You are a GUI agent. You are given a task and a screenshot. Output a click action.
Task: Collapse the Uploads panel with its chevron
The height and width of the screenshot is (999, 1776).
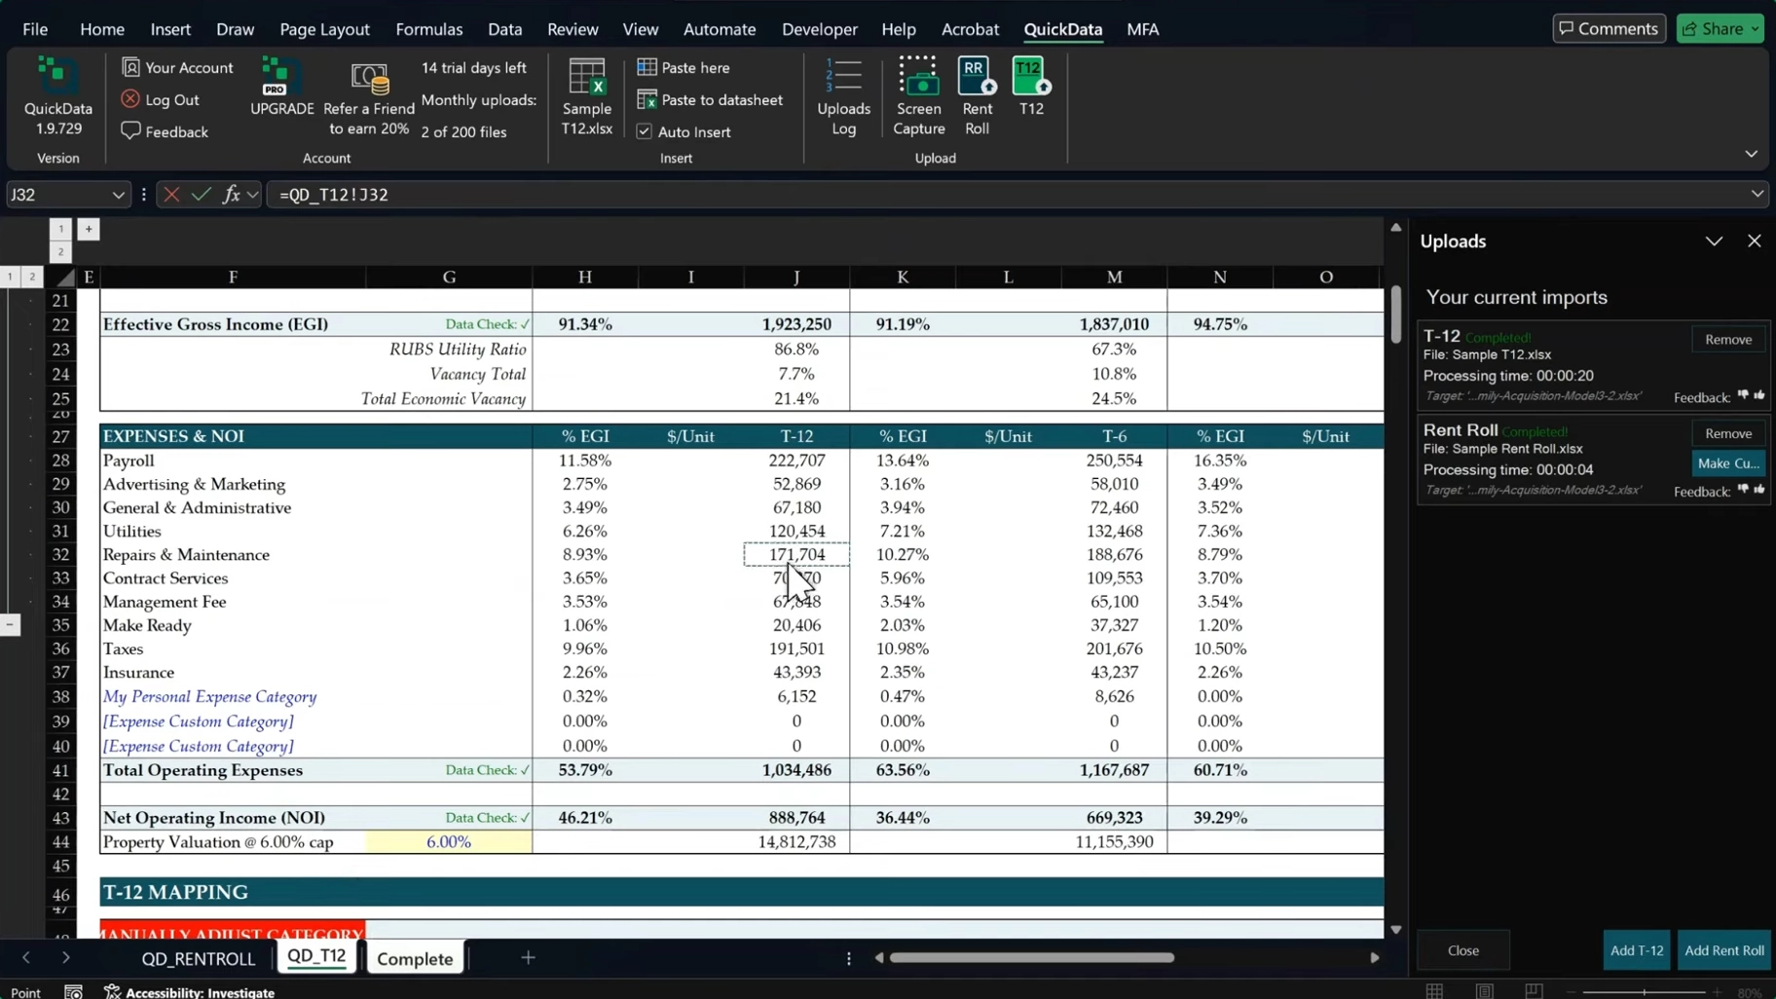point(1714,240)
